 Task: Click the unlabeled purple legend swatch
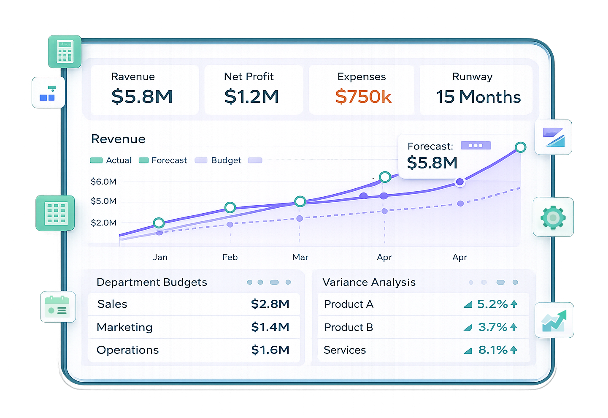(255, 160)
